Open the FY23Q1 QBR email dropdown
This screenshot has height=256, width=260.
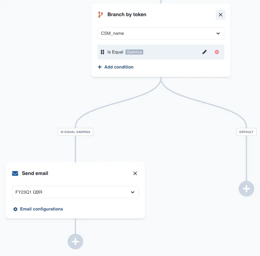tap(72, 192)
